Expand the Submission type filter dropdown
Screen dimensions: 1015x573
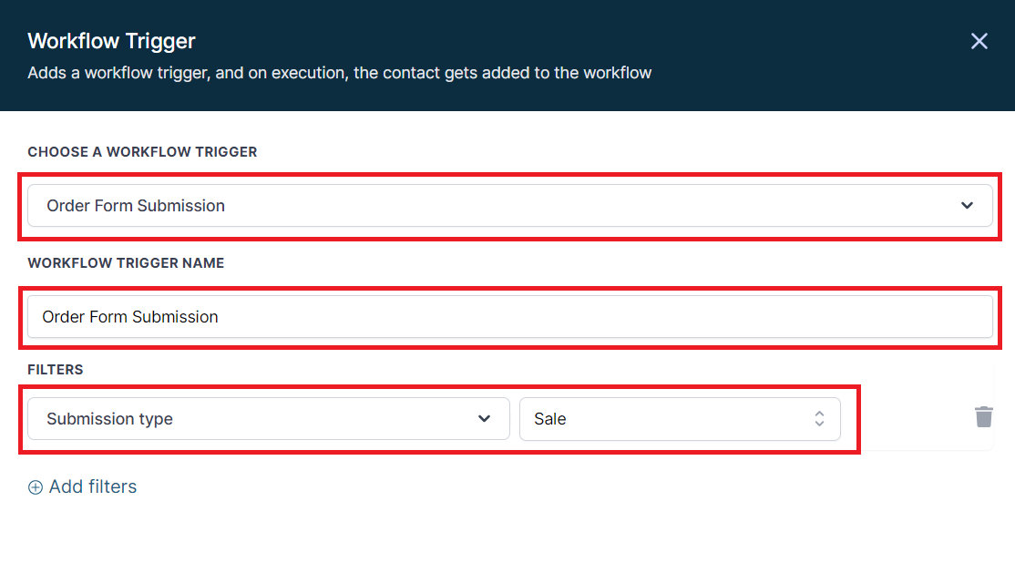(x=269, y=419)
